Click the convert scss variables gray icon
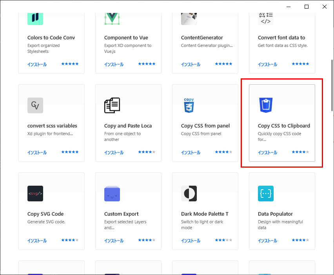 [35, 105]
